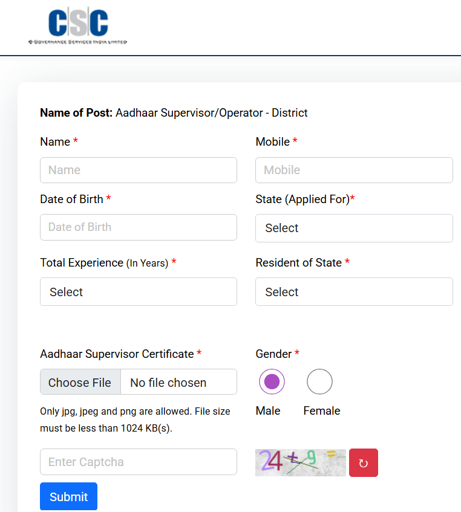Click the Gender field label
The height and width of the screenshot is (512, 461).
point(274,354)
